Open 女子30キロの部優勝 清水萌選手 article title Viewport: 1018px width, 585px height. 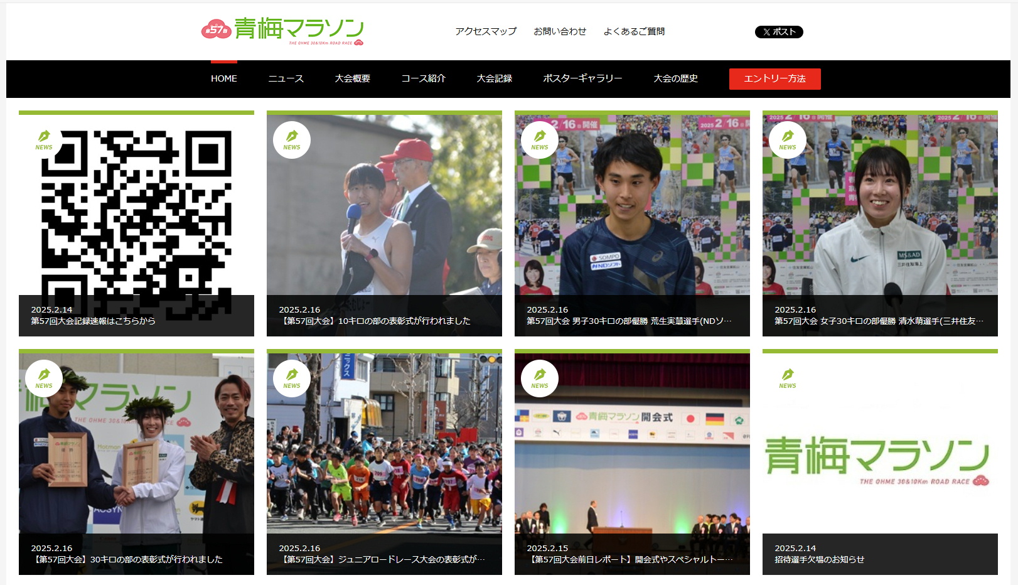[x=879, y=321]
